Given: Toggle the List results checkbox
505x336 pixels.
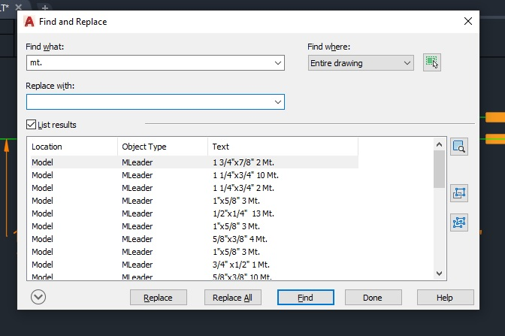Looking at the screenshot, I should tap(31, 125).
